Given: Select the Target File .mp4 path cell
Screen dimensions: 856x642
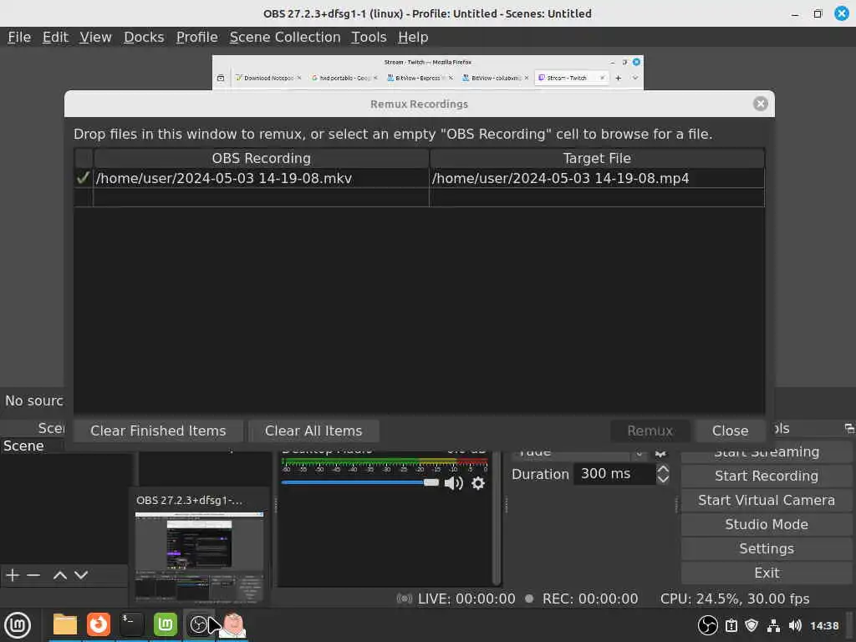Looking at the screenshot, I should [597, 179].
